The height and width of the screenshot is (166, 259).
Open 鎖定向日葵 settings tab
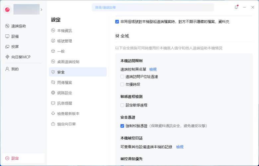click(78, 124)
